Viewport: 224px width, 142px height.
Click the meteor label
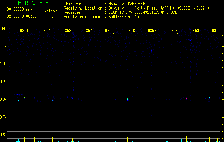tap(51, 11)
